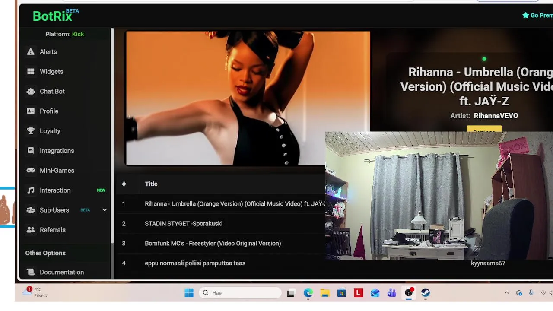Expand the Sub-Users chevron
The height and width of the screenshot is (311, 553).
(104, 210)
